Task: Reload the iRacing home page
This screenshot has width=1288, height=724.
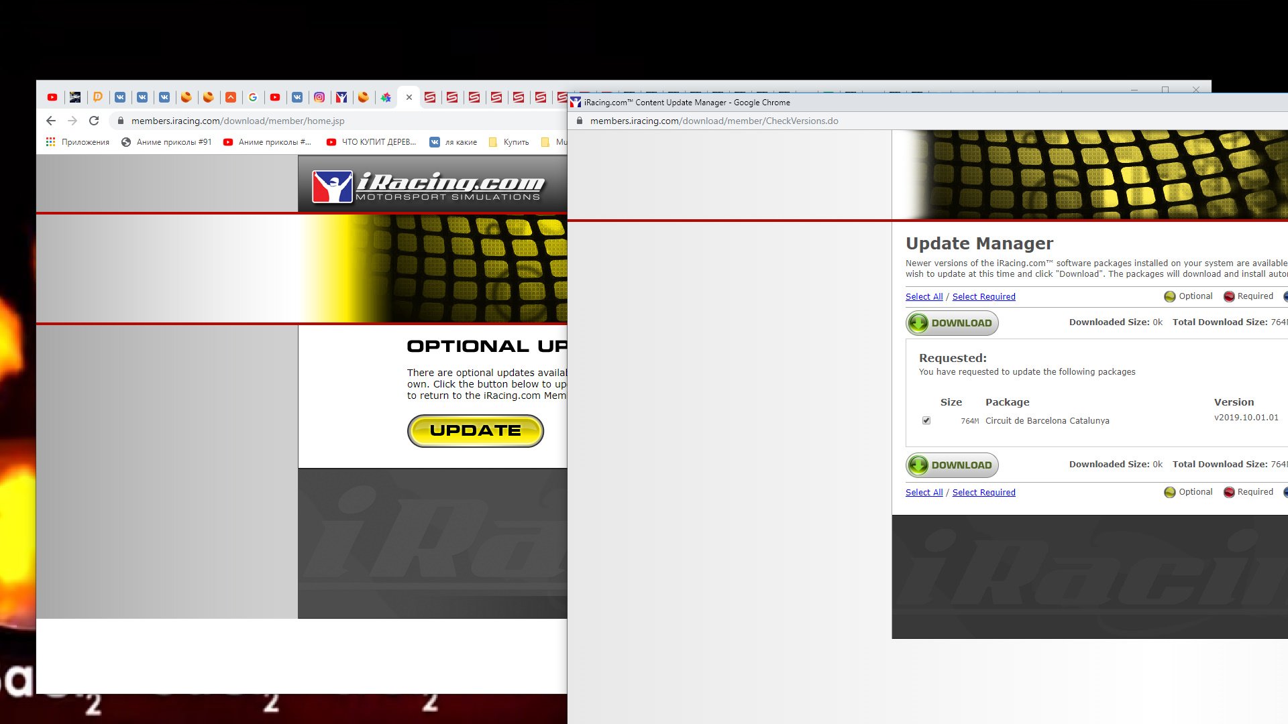Action: (x=94, y=121)
